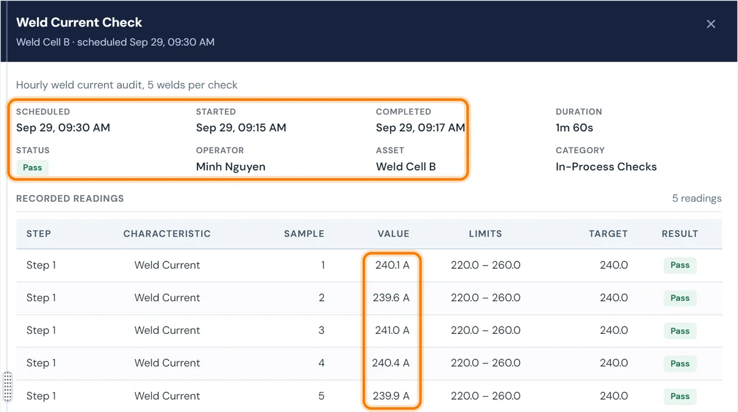Click sample number 5 in readings table
The width and height of the screenshot is (738, 412).
pyautogui.click(x=322, y=395)
